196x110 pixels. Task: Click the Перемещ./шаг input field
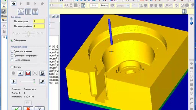click(x=39, y=21)
